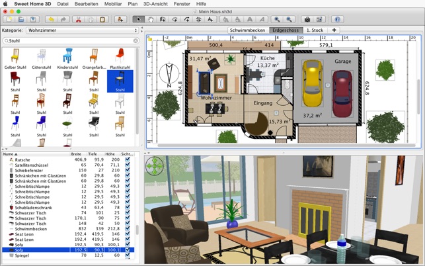The image size is (425, 266).
Task: Open the Fenster menu
Action: coord(182,4)
